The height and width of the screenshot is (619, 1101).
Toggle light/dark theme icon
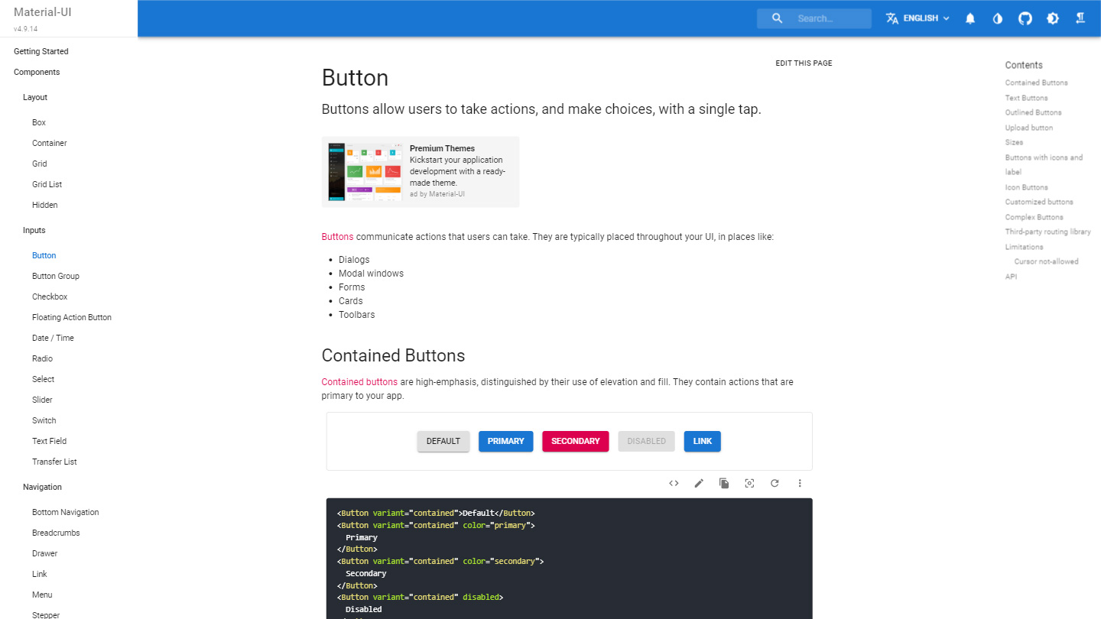click(x=1053, y=18)
